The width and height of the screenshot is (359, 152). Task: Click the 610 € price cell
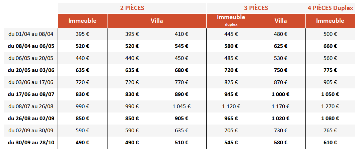pyautogui.click(x=330, y=143)
